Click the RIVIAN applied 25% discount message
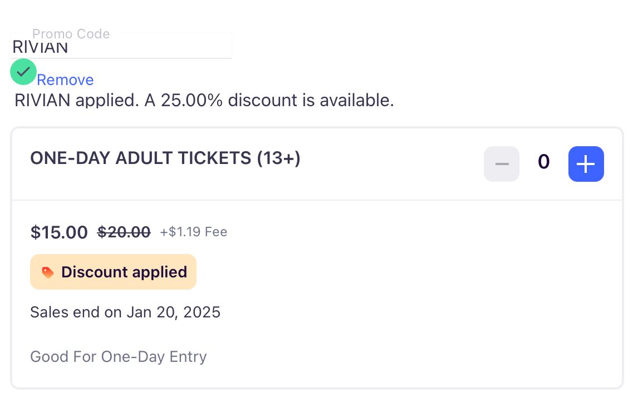 (x=204, y=101)
